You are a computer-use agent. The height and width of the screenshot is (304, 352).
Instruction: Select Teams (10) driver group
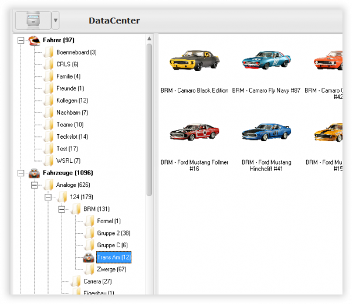[x=70, y=125]
